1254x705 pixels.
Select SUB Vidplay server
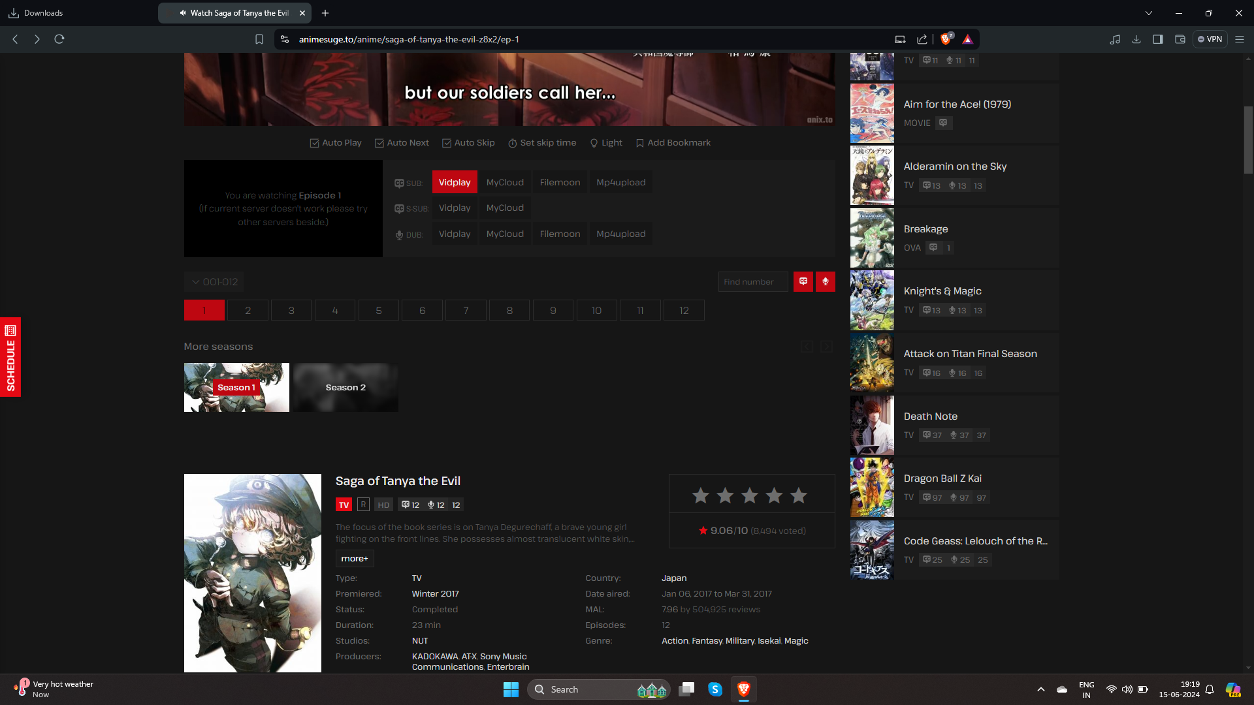[455, 182]
